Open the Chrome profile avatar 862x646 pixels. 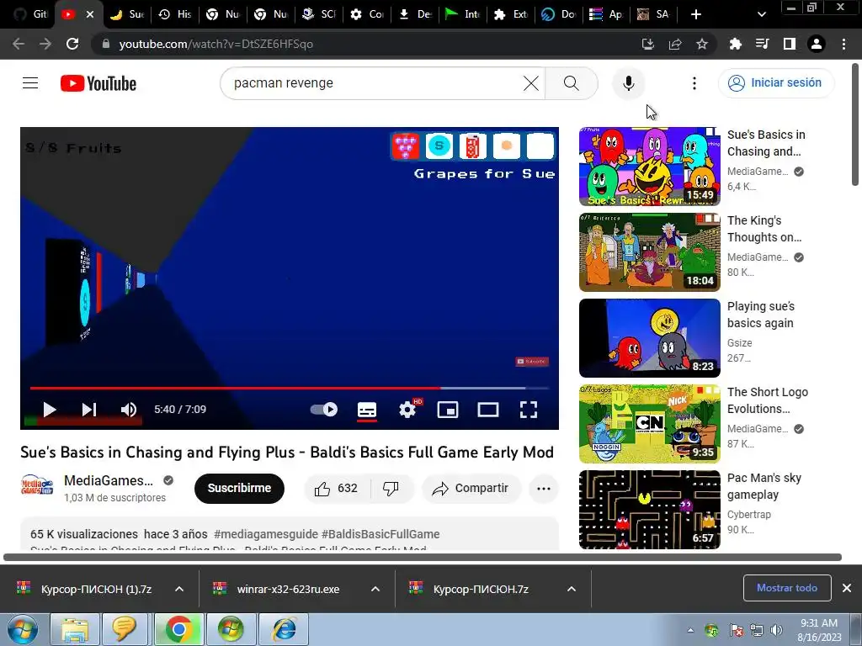pos(817,44)
